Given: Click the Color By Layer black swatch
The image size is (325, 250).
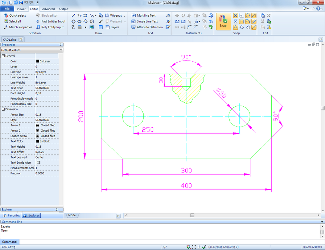Looking at the screenshot, I should coord(38,61).
